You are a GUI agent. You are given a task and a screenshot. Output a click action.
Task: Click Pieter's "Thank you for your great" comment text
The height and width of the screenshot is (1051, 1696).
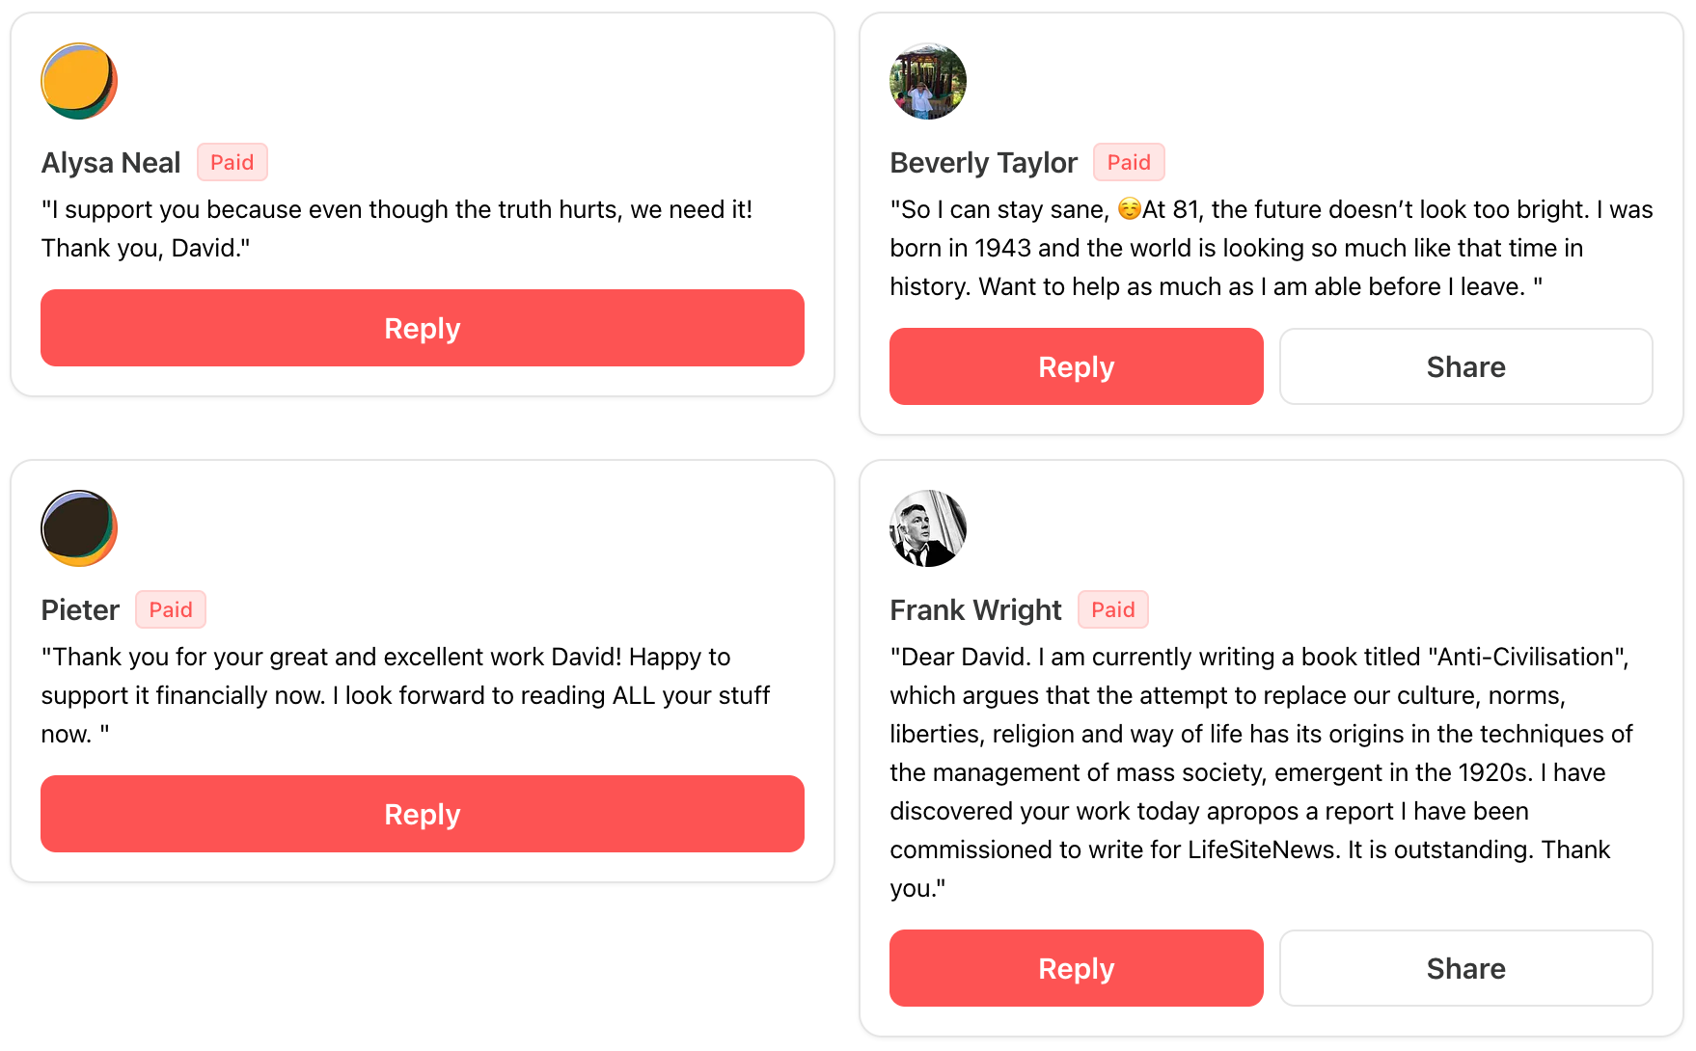click(x=405, y=695)
